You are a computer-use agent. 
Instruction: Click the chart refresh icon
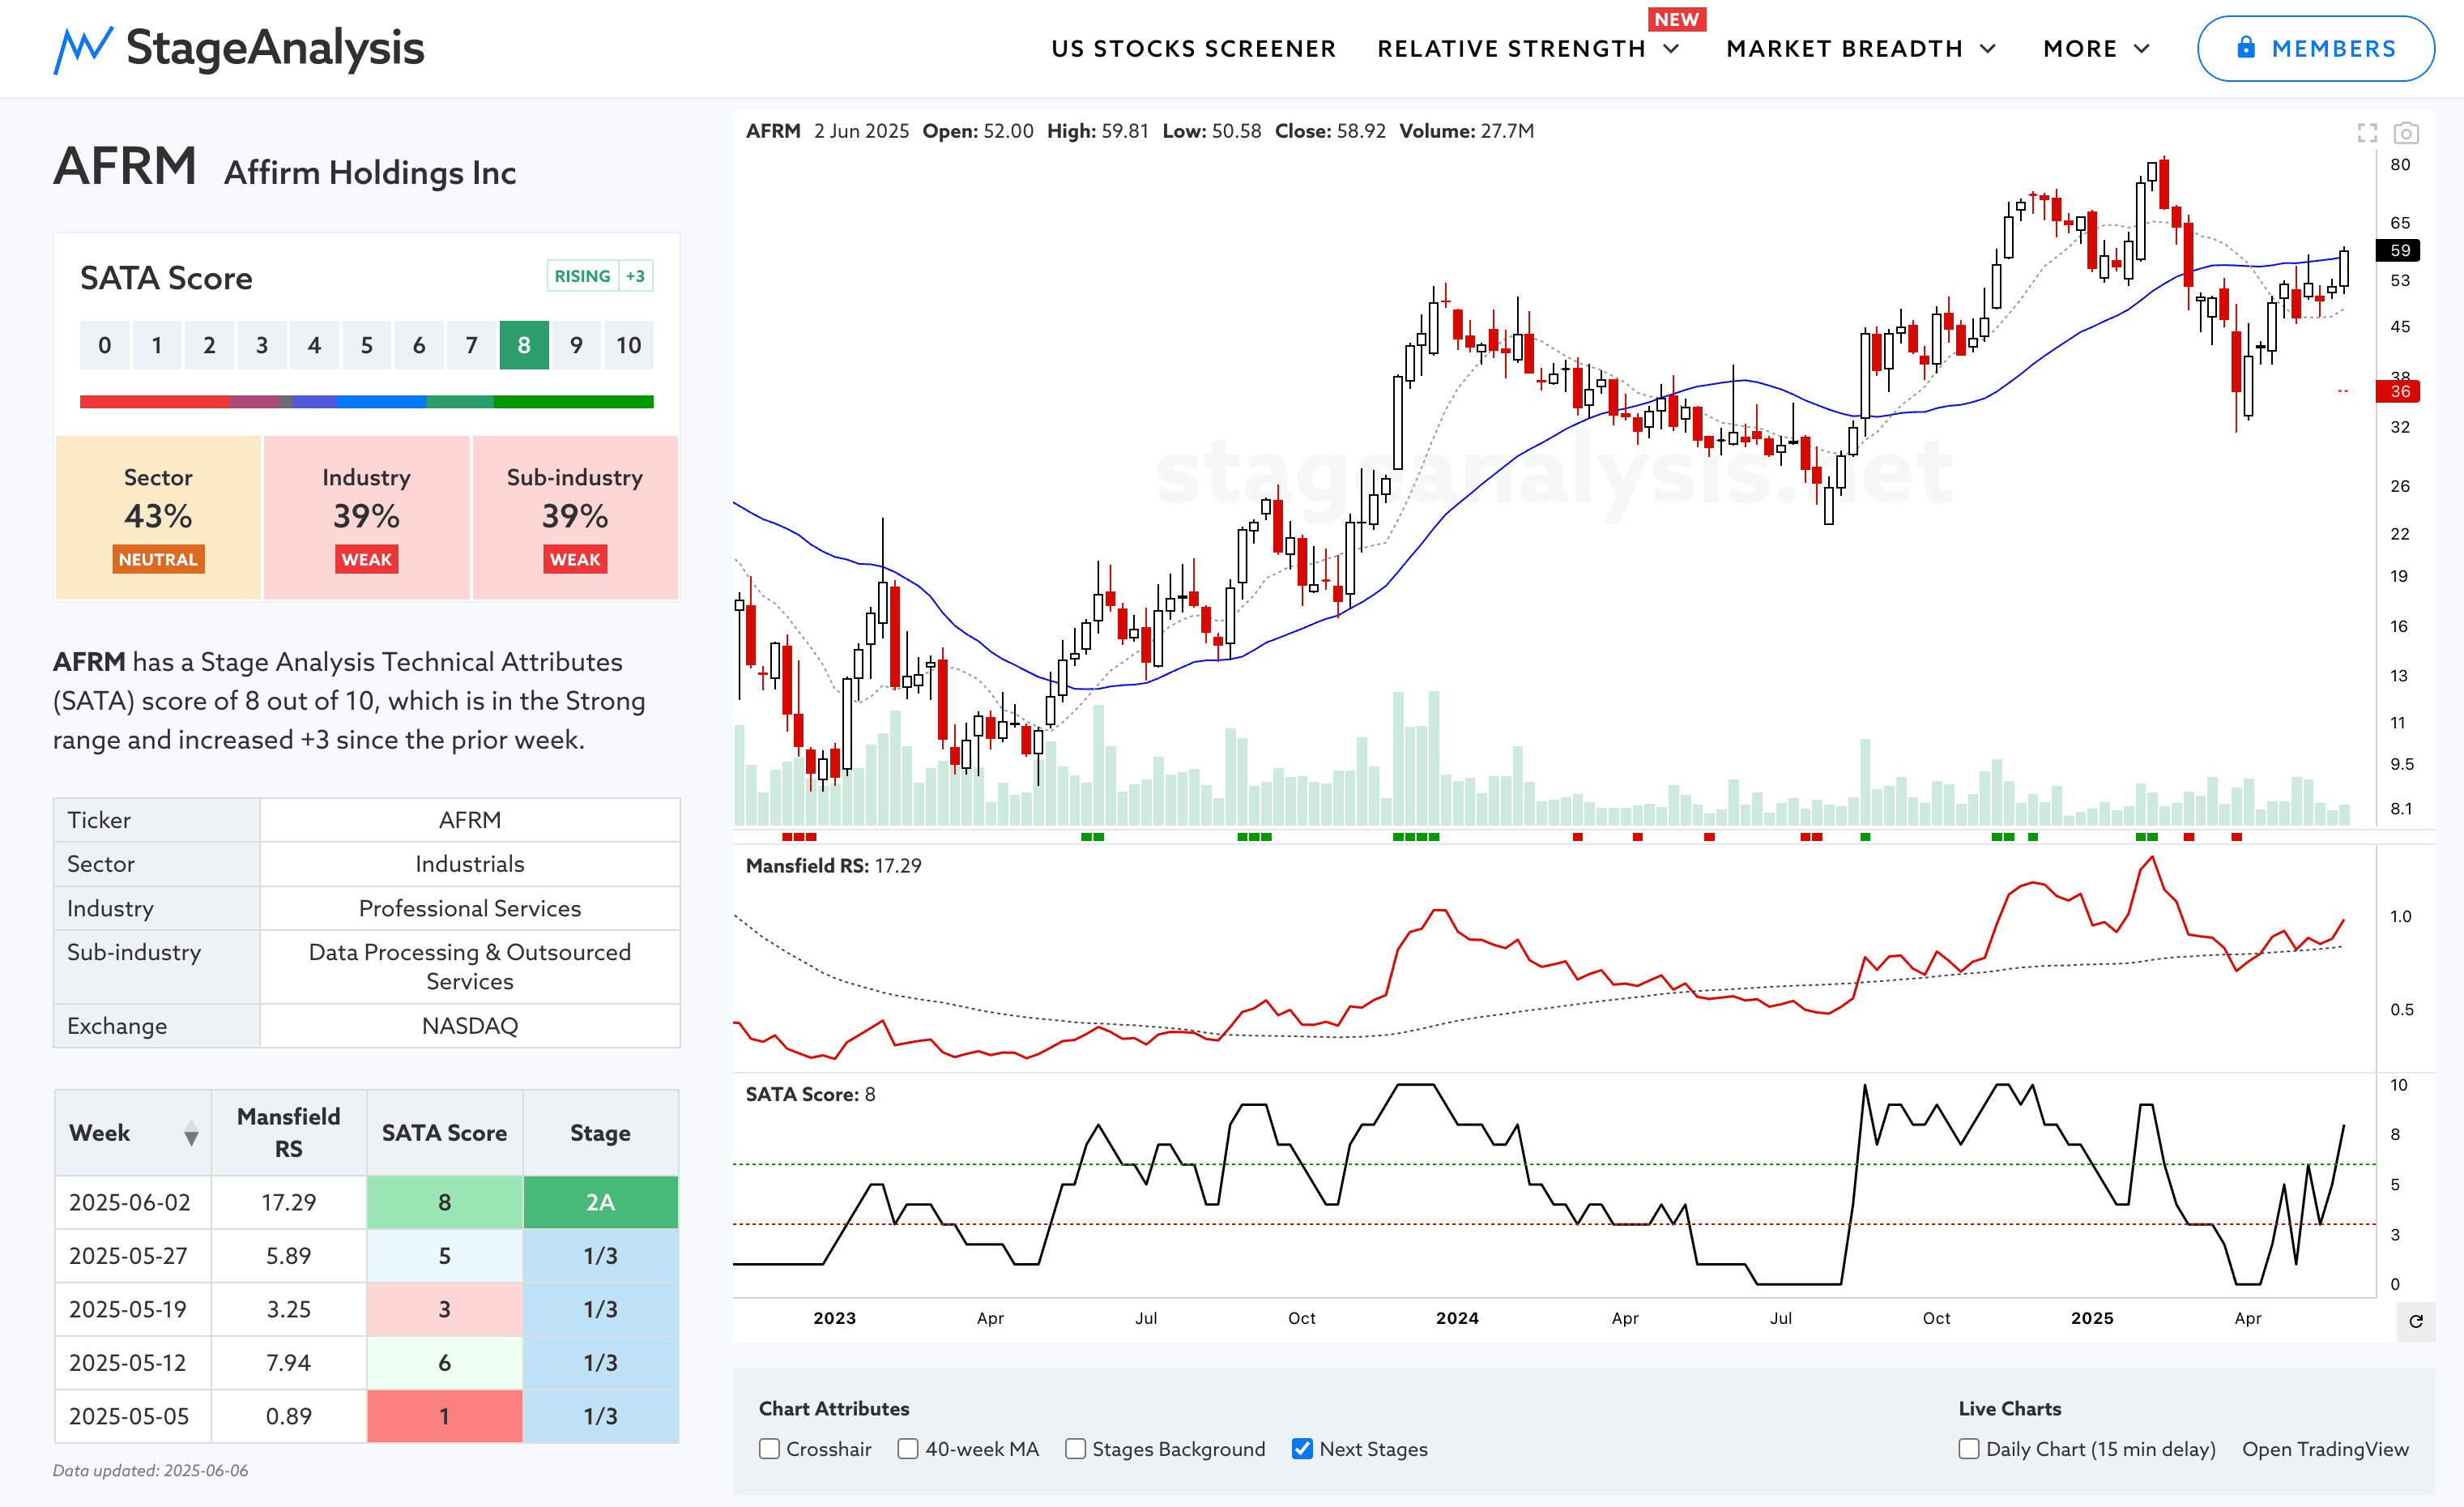click(2416, 1321)
